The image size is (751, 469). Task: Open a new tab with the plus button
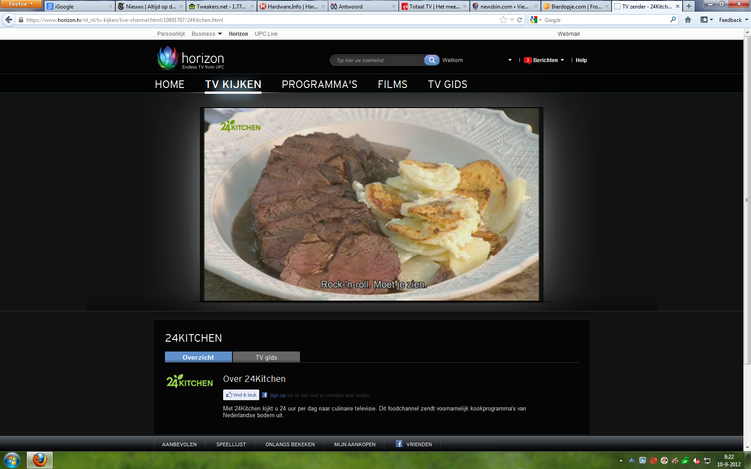click(689, 6)
